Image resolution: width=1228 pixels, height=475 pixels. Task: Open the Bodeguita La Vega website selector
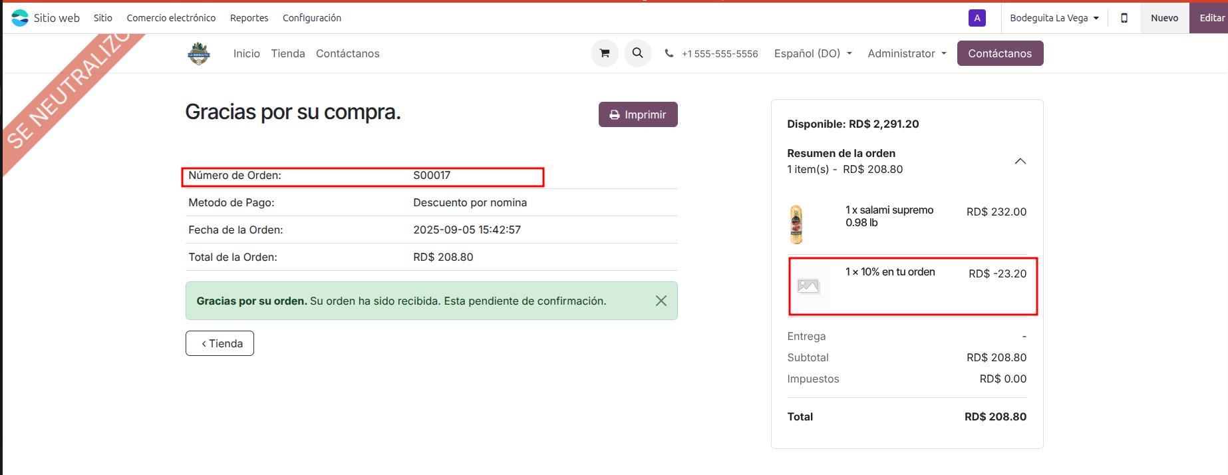point(1054,18)
